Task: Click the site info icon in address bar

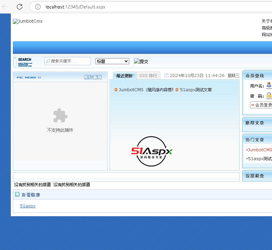Action: pos(38,7)
